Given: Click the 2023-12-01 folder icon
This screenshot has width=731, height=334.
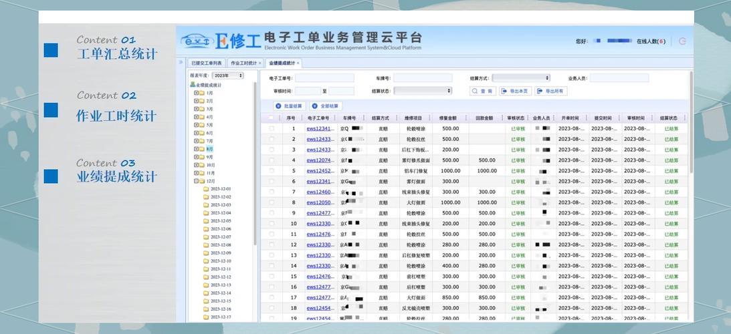Looking at the screenshot, I should coord(206,188).
